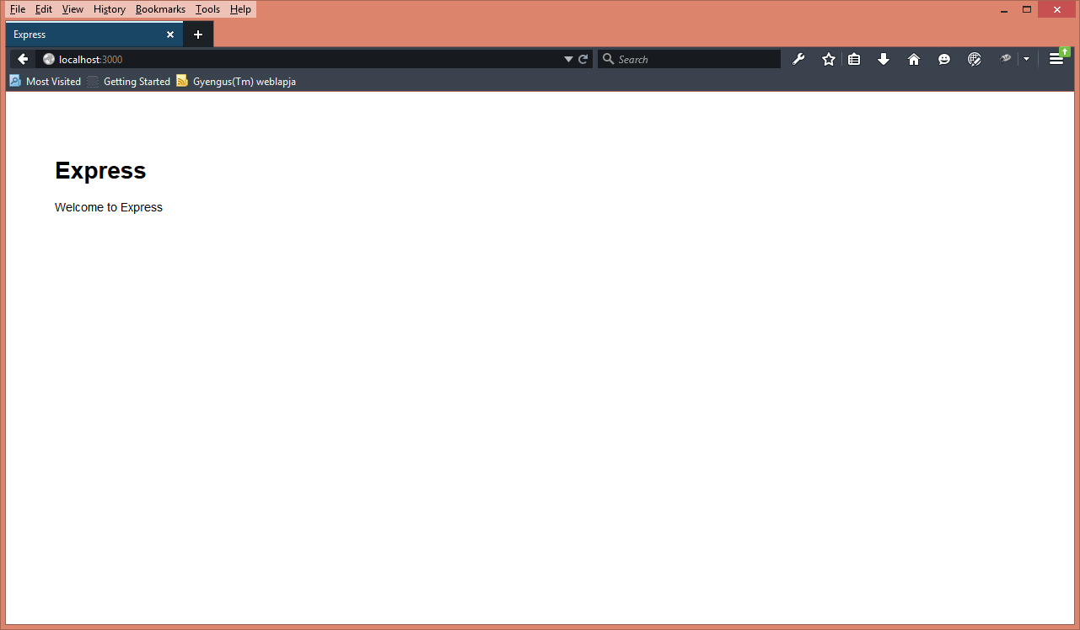Show bookmarks list icon
This screenshot has height=630, width=1080.
point(854,59)
